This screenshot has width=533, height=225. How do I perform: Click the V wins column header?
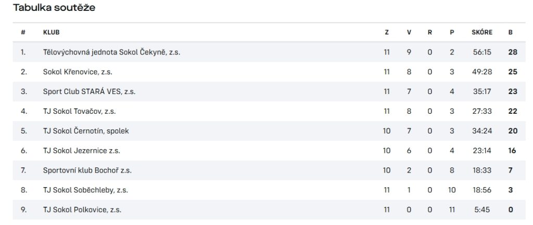pyautogui.click(x=409, y=32)
